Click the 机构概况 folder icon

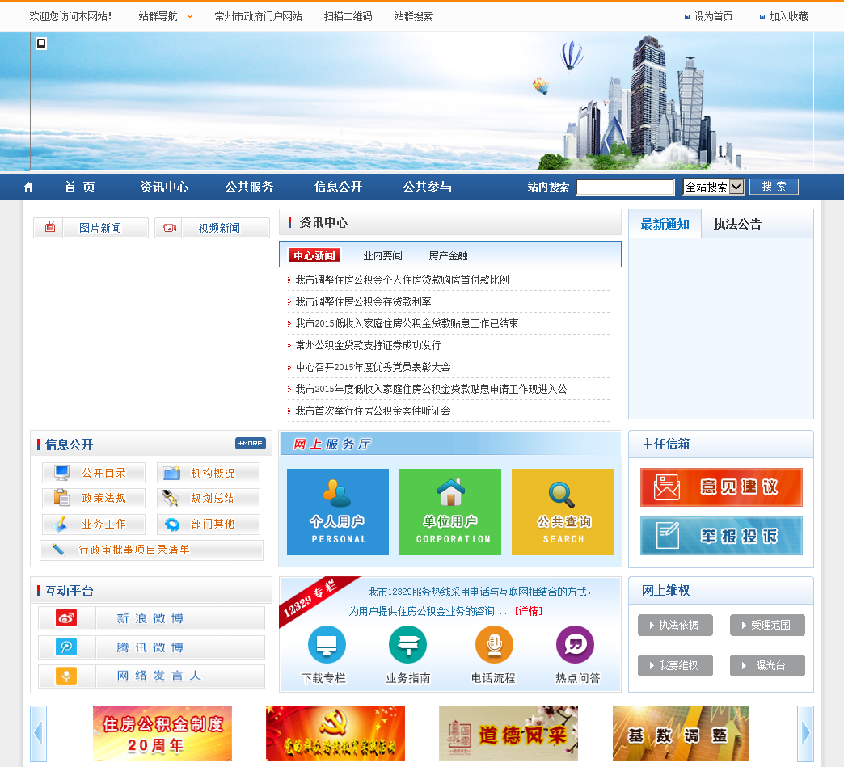[x=171, y=473]
